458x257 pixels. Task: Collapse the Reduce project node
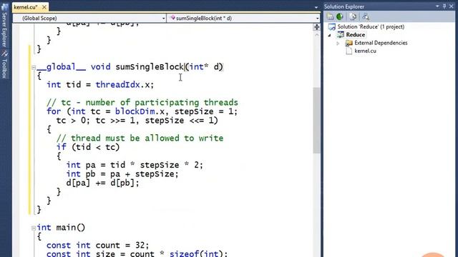coord(330,35)
